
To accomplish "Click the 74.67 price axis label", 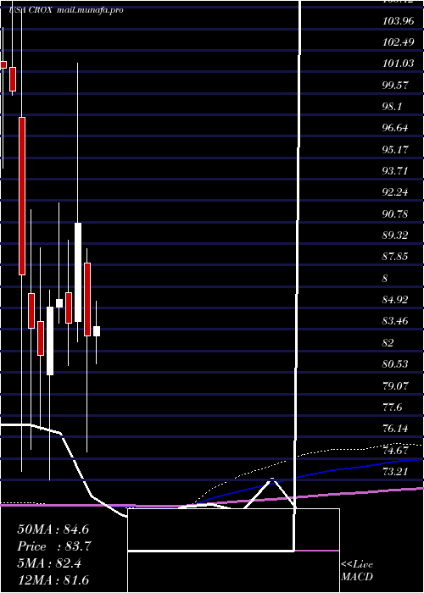I will pyautogui.click(x=396, y=451).
